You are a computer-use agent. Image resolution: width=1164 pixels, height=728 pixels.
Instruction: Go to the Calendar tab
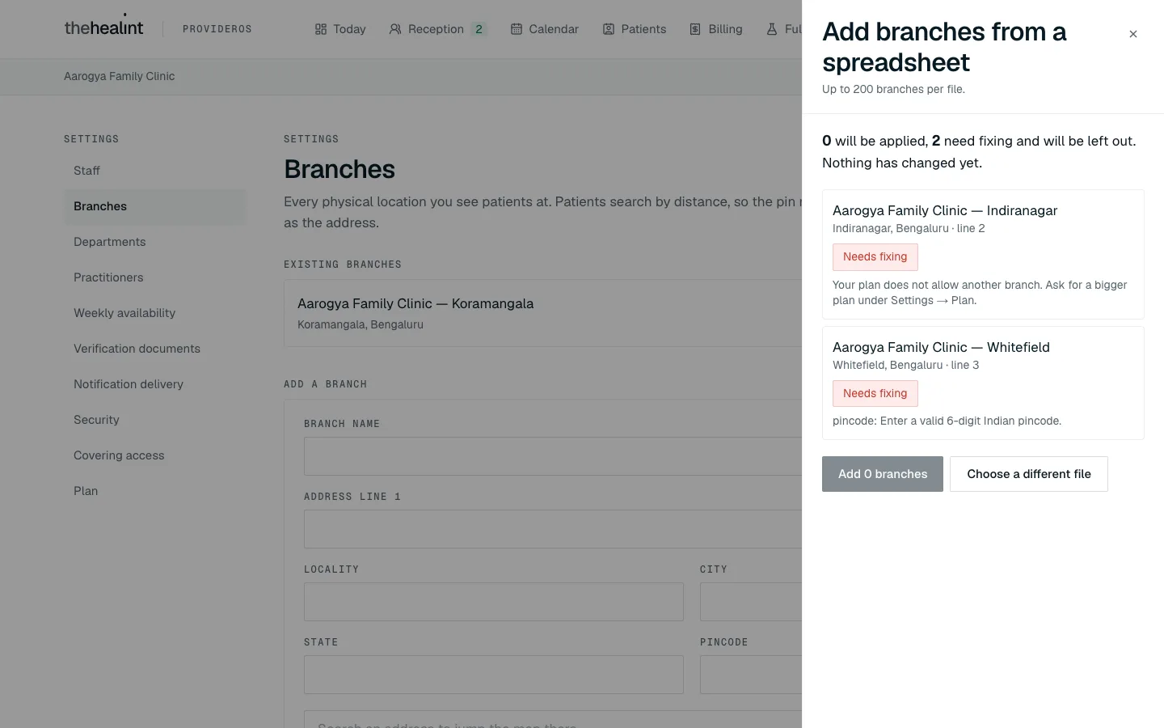coord(545,29)
